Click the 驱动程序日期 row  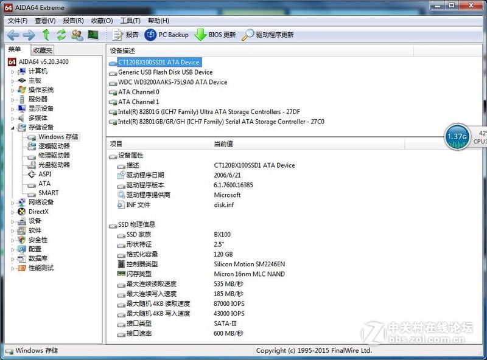point(141,175)
